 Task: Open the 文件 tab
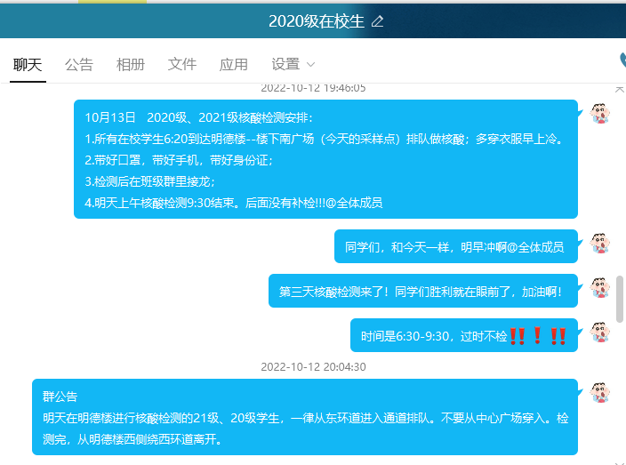pos(182,64)
